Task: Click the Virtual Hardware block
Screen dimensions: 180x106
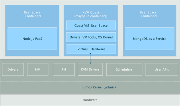Action: [91, 49]
